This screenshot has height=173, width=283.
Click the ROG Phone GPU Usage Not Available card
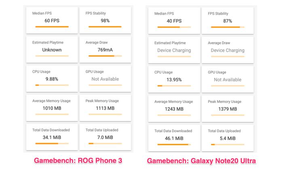click(x=105, y=79)
